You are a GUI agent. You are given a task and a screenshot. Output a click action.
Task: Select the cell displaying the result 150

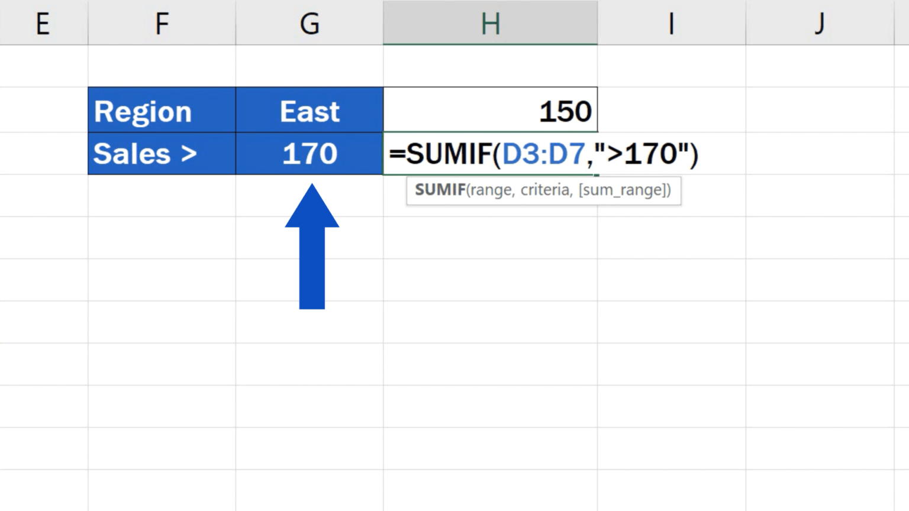(x=490, y=110)
